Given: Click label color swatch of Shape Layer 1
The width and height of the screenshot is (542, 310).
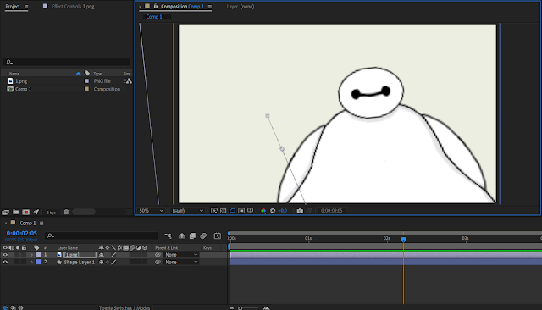Looking at the screenshot, I should click(x=38, y=262).
